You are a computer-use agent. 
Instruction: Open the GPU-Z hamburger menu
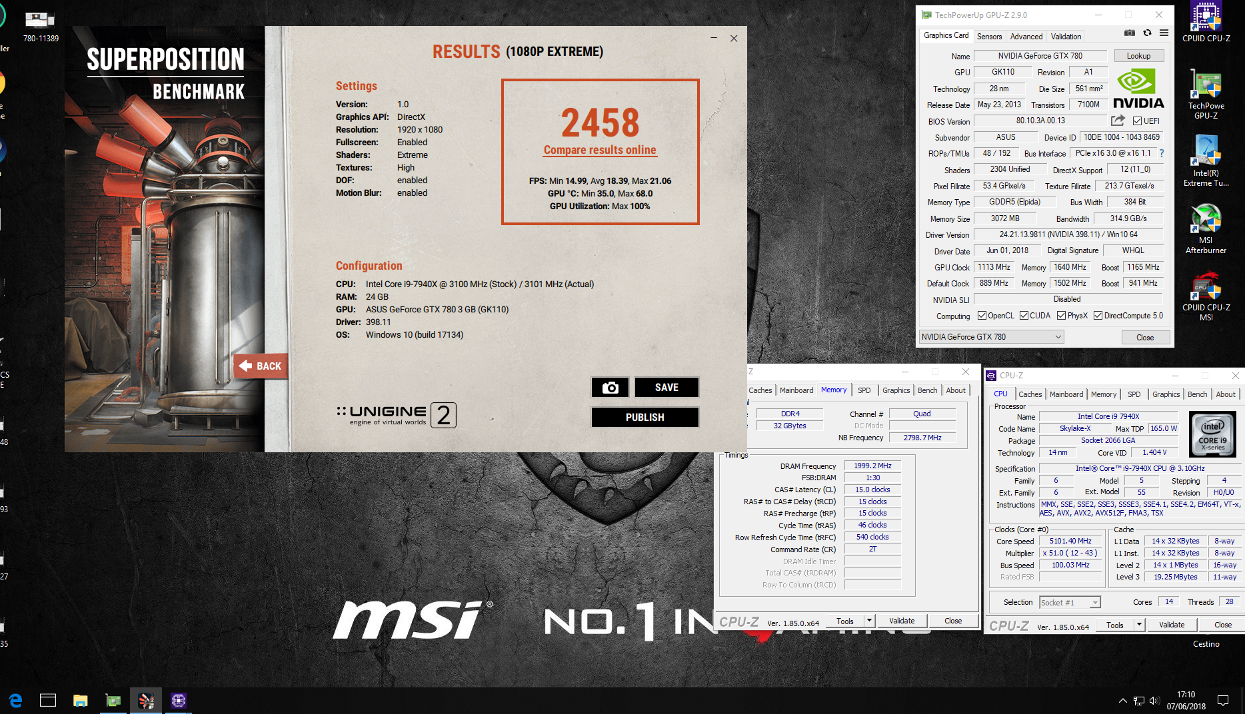pos(1164,33)
